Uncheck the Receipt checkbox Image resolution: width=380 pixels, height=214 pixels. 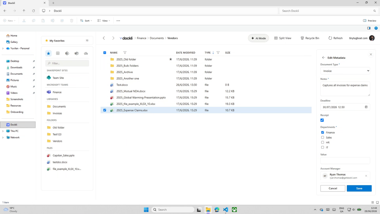(322, 120)
